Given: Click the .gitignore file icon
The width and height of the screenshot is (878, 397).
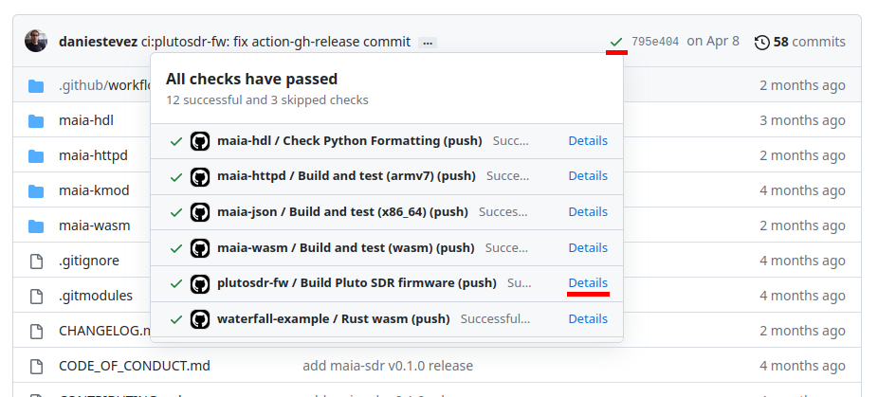Looking at the screenshot, I should tap(36, 261).
